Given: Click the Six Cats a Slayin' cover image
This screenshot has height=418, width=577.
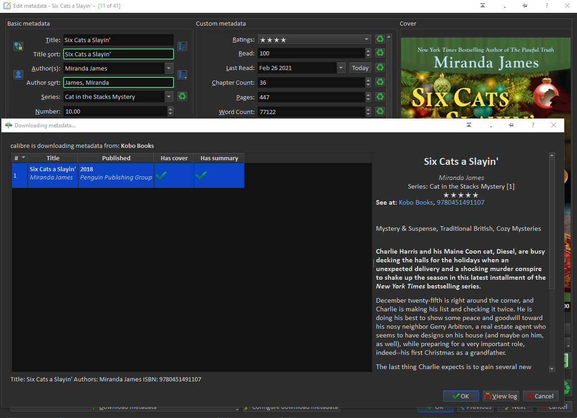Looking at the screenshot, I should pyautogui.click(x=485, y=78).
